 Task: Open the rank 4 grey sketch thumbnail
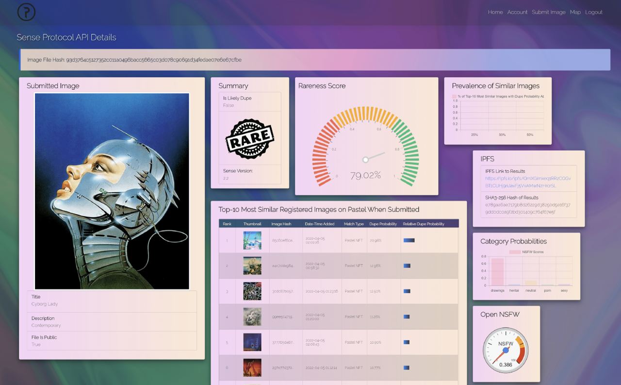point(252,317)
